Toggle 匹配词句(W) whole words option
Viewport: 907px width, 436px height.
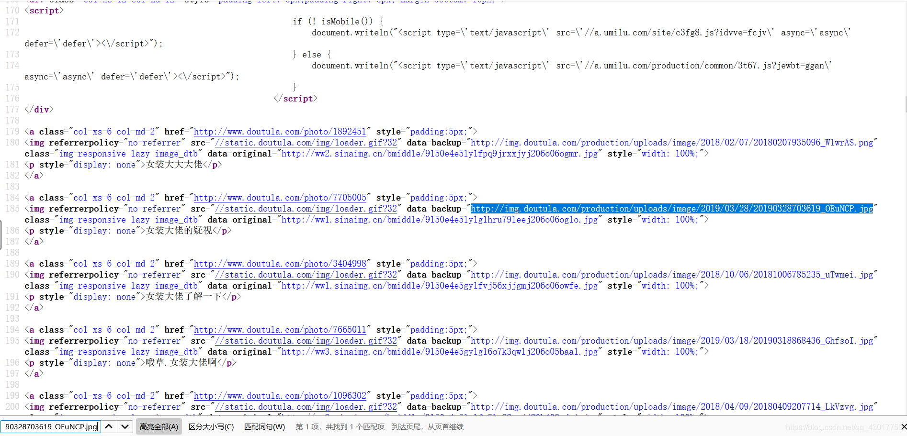tap(264, 426)
